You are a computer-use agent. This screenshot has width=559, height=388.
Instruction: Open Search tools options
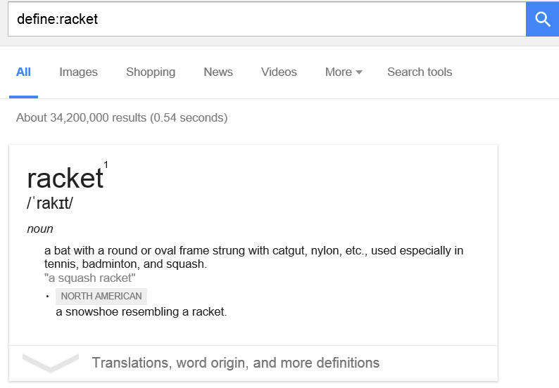pyautogui.click(x=420, y=72)
